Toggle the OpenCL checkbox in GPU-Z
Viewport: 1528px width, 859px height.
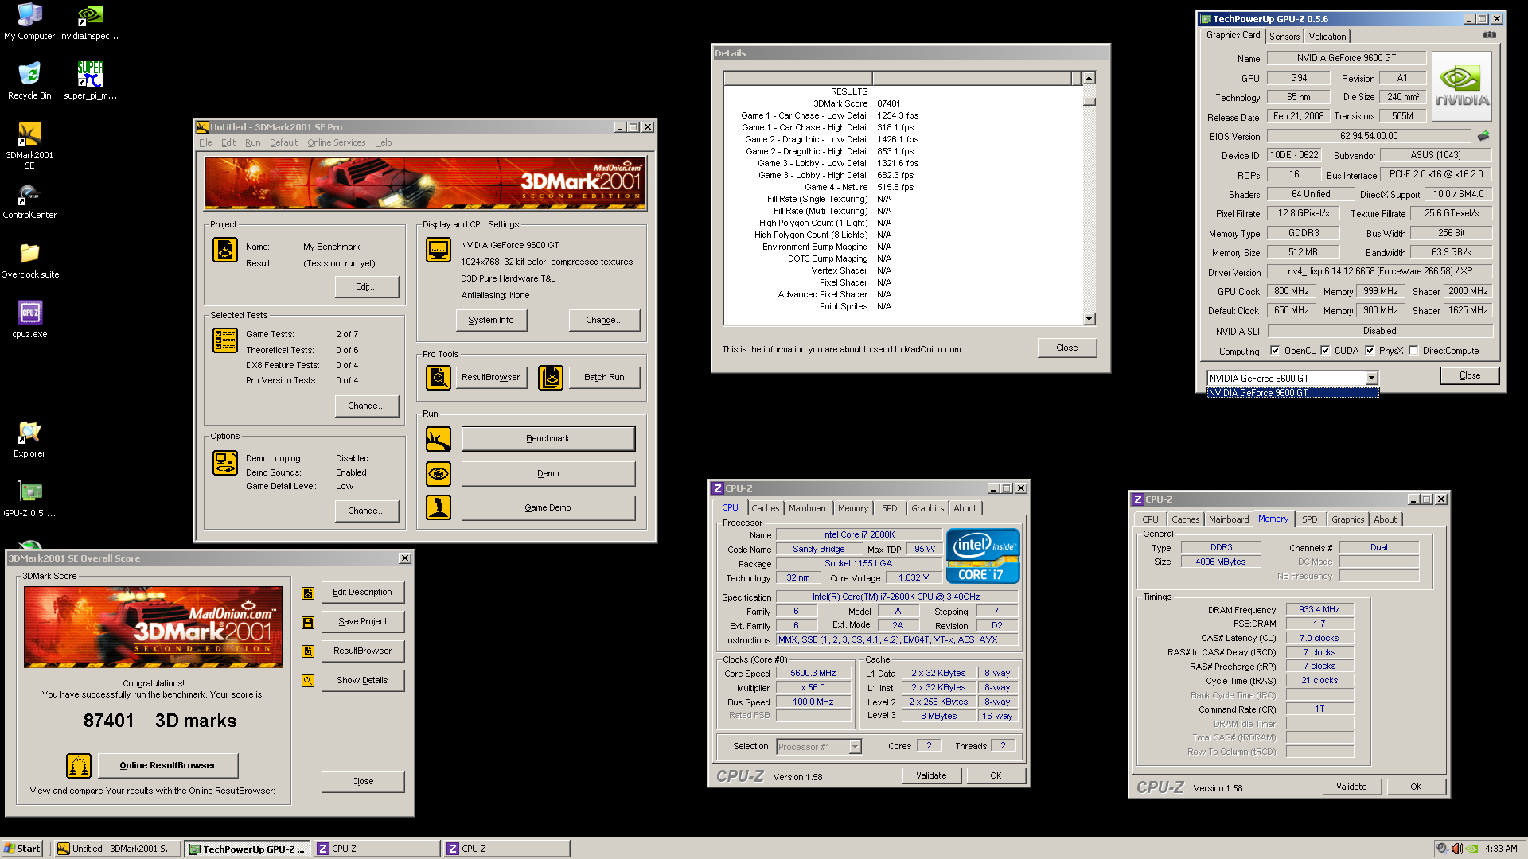(x=1275, y=350)
